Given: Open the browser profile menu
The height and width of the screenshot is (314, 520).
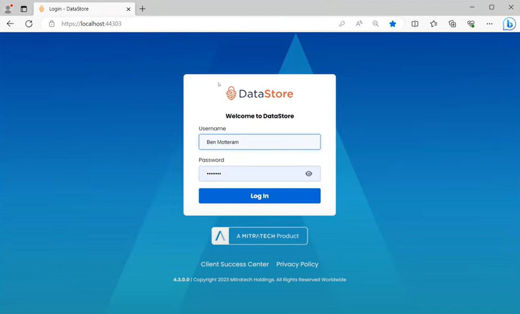Looking at the screenshot, I should (8, 8).
